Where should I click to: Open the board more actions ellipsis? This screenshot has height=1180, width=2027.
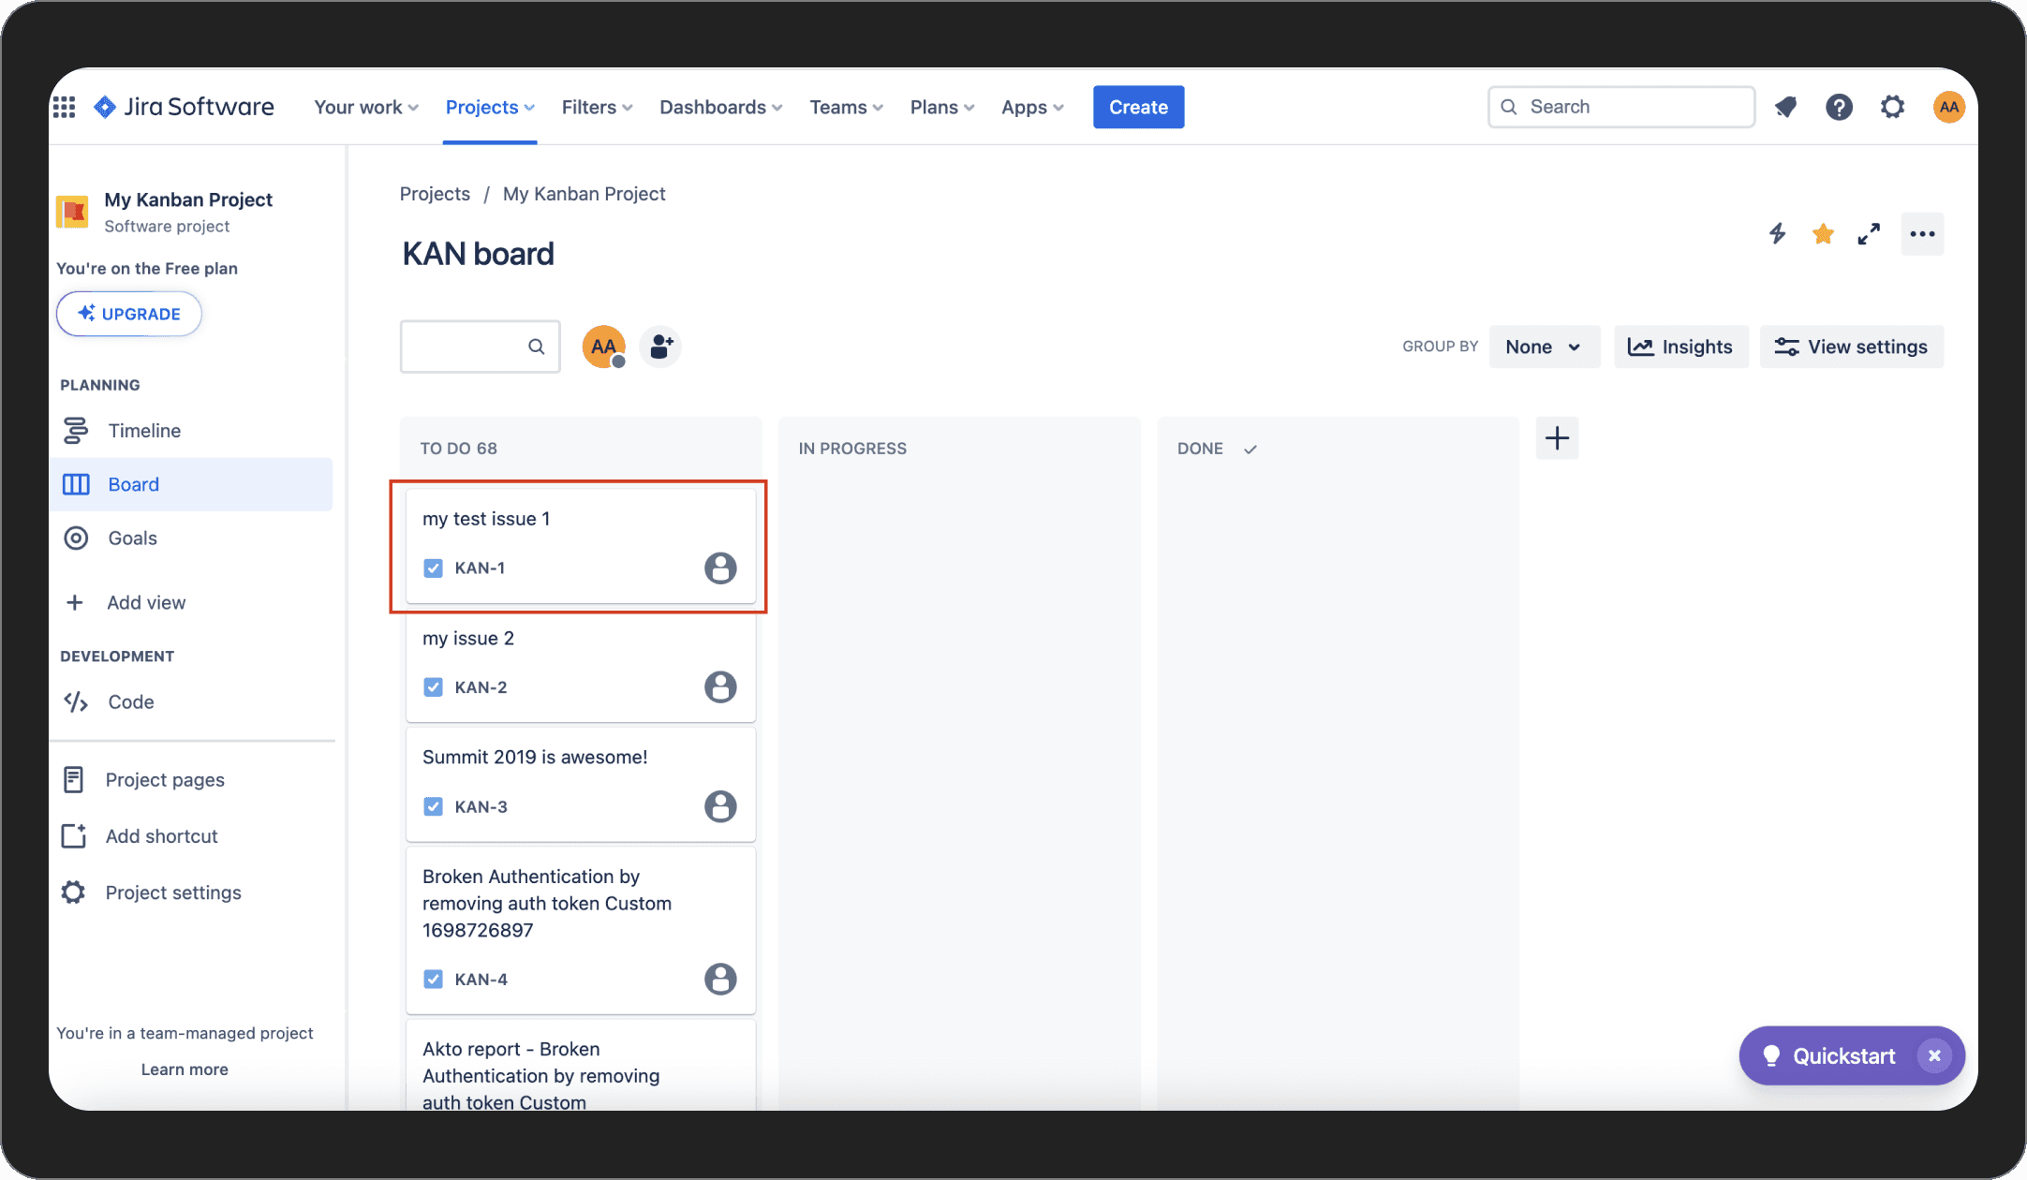coord(1922,234)
